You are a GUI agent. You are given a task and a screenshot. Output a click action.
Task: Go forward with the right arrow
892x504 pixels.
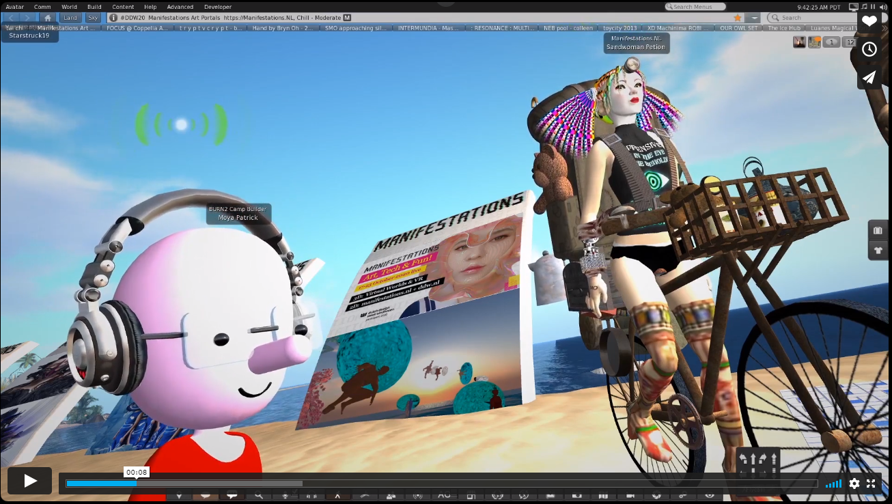(26, 18)
